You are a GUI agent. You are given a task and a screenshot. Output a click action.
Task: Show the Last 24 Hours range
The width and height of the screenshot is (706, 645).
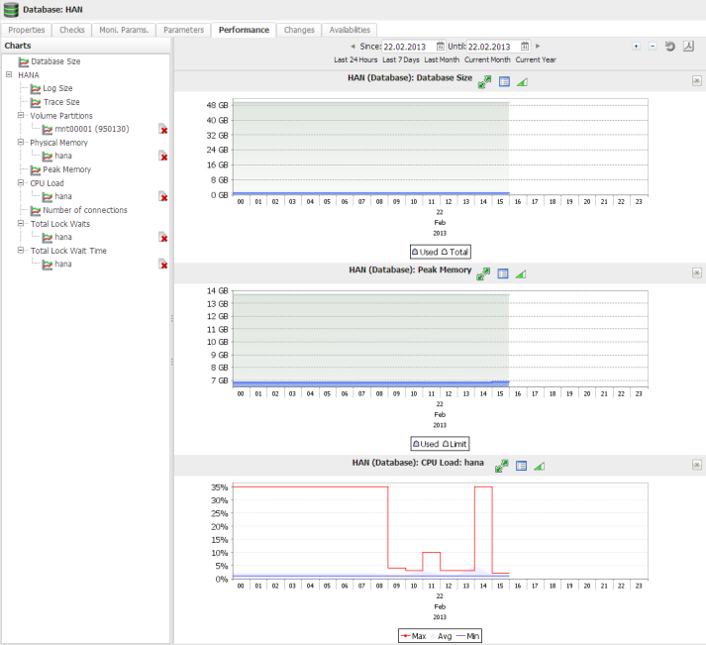click(x=355, y=59)
